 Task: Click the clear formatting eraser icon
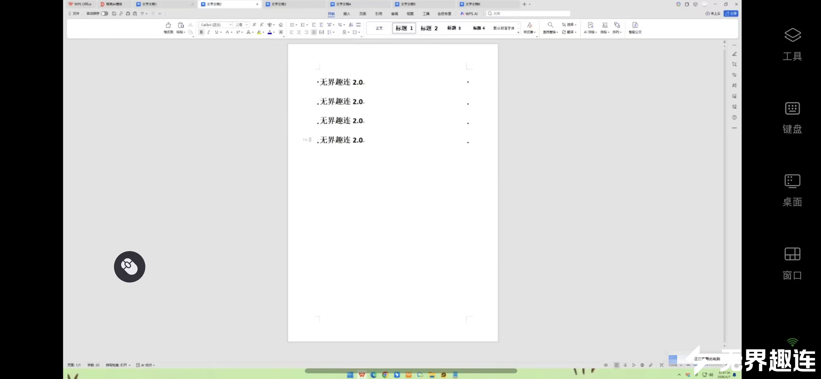(x=281, y=25)
